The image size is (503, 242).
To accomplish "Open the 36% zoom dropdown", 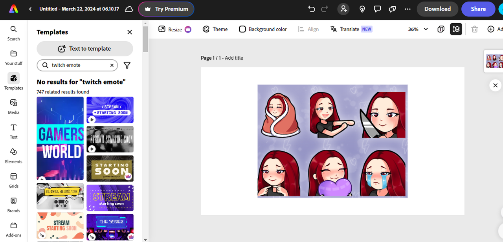I will coord(418,29).
